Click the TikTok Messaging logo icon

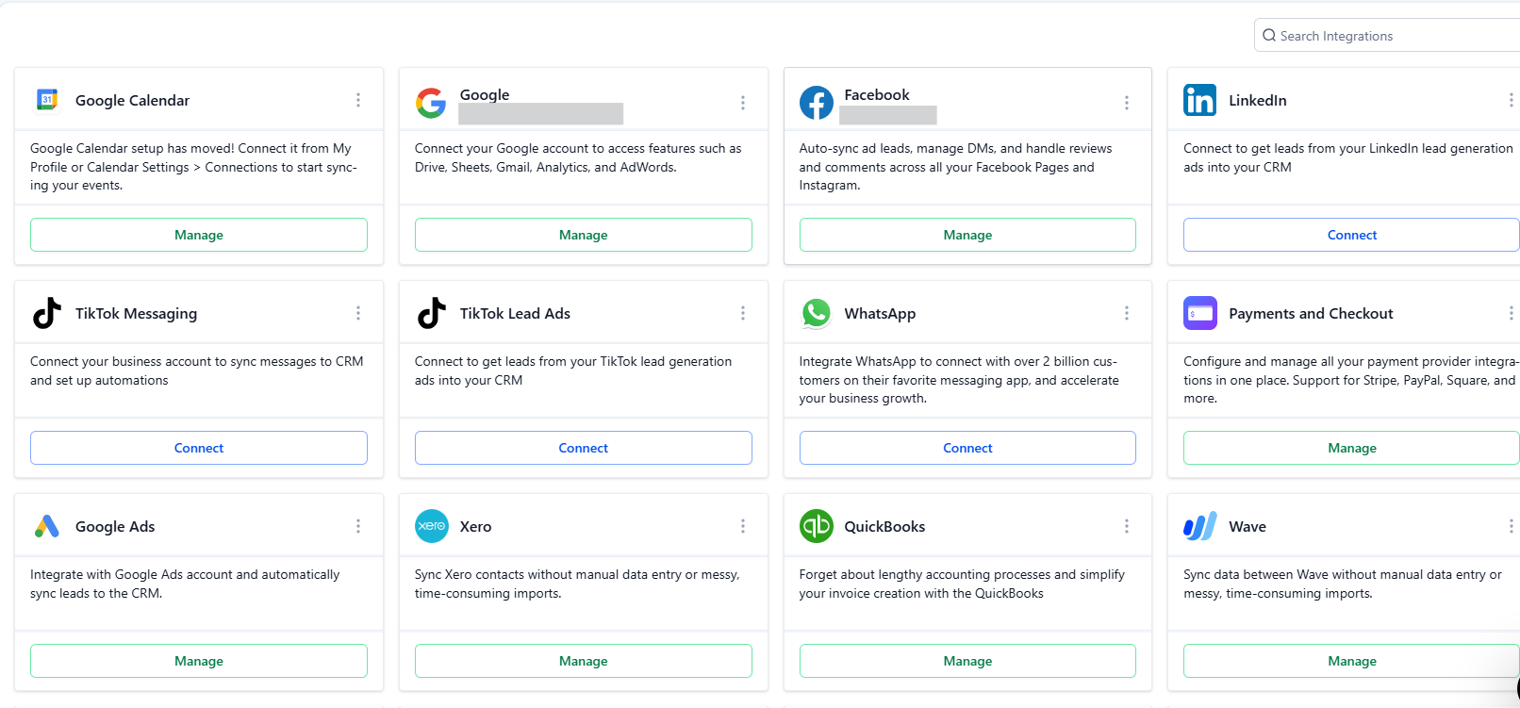pyautogui.click(x=47, y=313)
